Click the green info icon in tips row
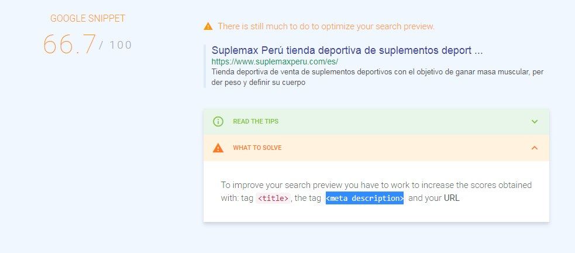This screenshot has width=575, height=253. (x=218, y=122)
